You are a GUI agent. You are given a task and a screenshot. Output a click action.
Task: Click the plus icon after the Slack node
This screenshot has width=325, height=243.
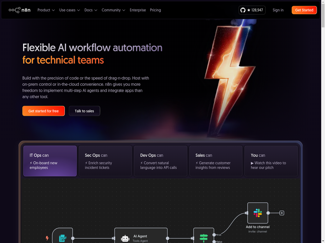[282, 213]
